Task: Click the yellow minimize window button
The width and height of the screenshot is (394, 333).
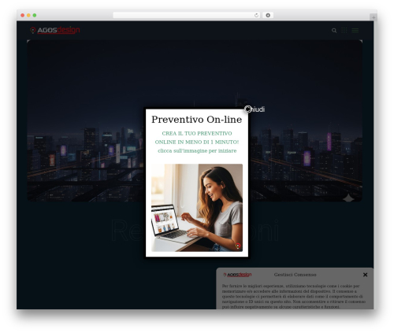Action: [x=28, y=15]
